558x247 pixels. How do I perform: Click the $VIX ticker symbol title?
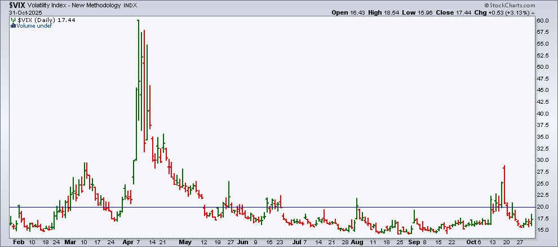17,5
